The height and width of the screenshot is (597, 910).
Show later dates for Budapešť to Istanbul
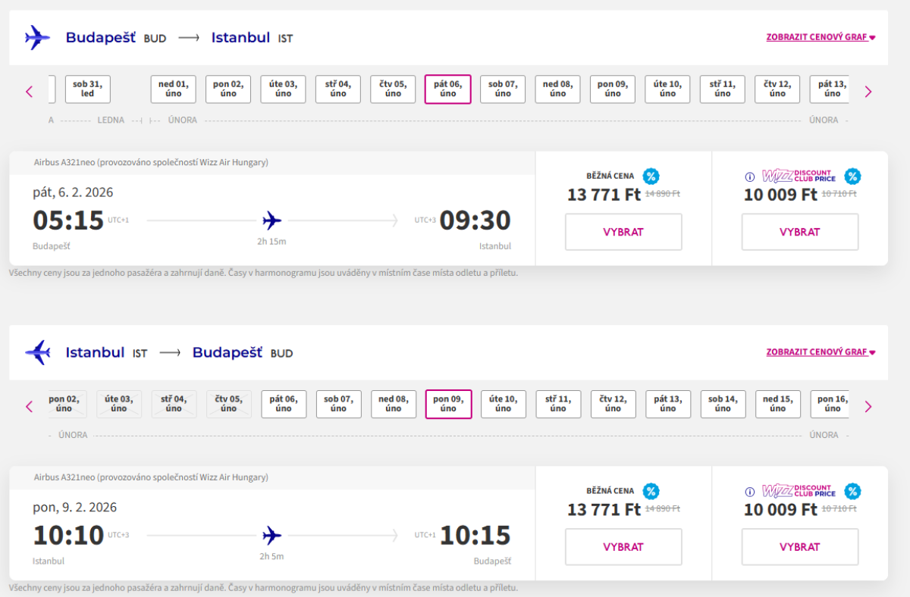(868, 92)
